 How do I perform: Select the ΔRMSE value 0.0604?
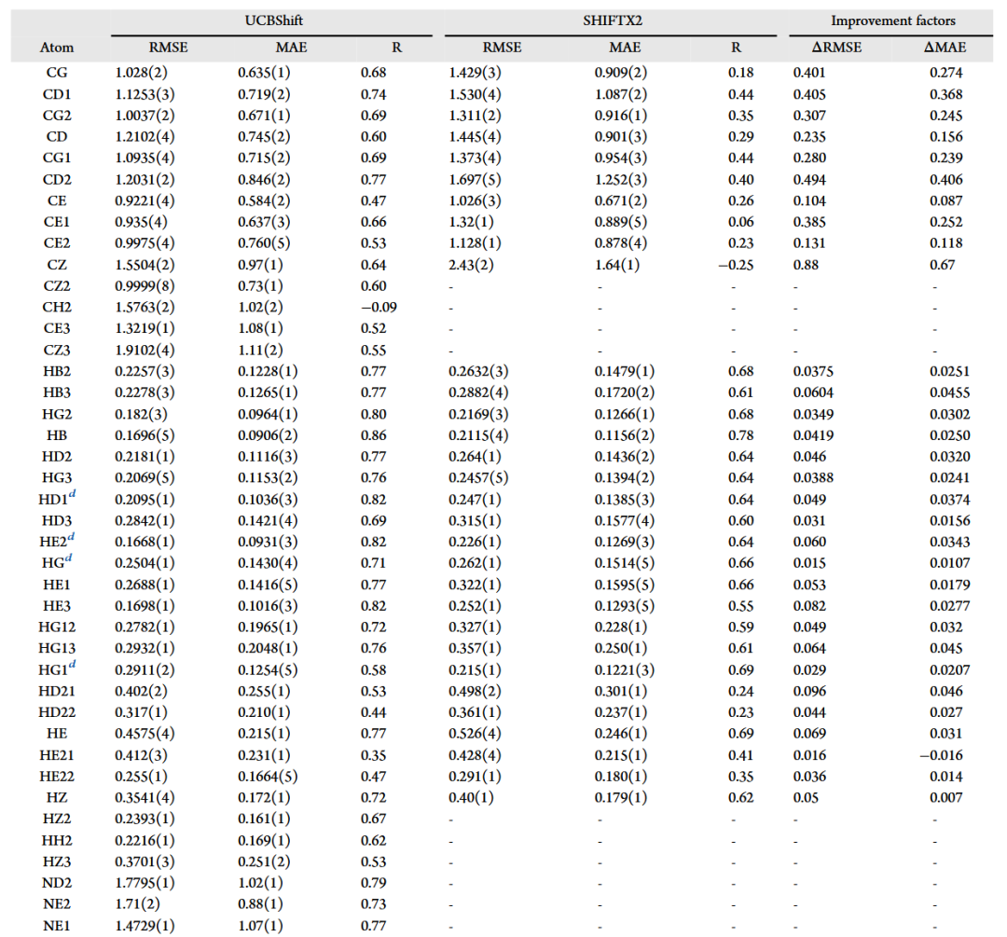click(813, 393)
